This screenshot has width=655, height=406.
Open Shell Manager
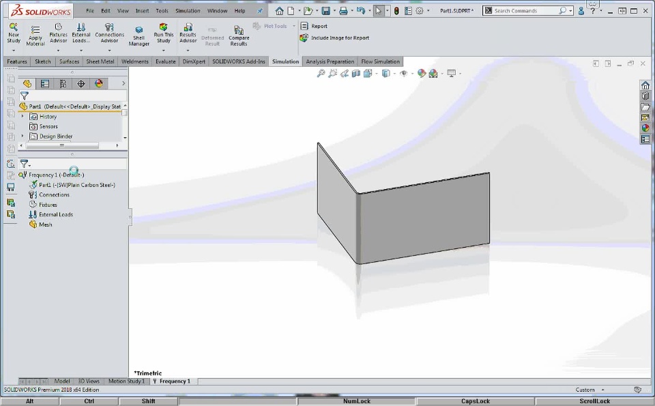(139, 35)
